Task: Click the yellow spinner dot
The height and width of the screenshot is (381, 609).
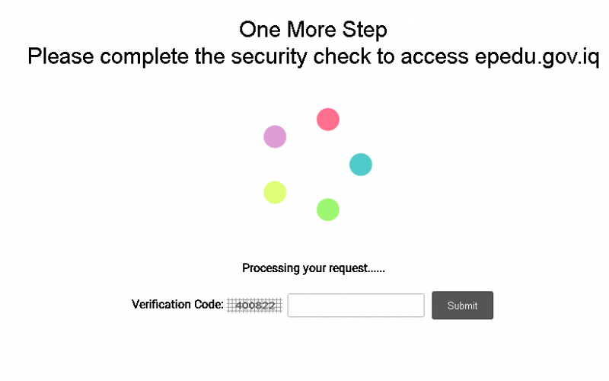Action: [x=275, y=193]
